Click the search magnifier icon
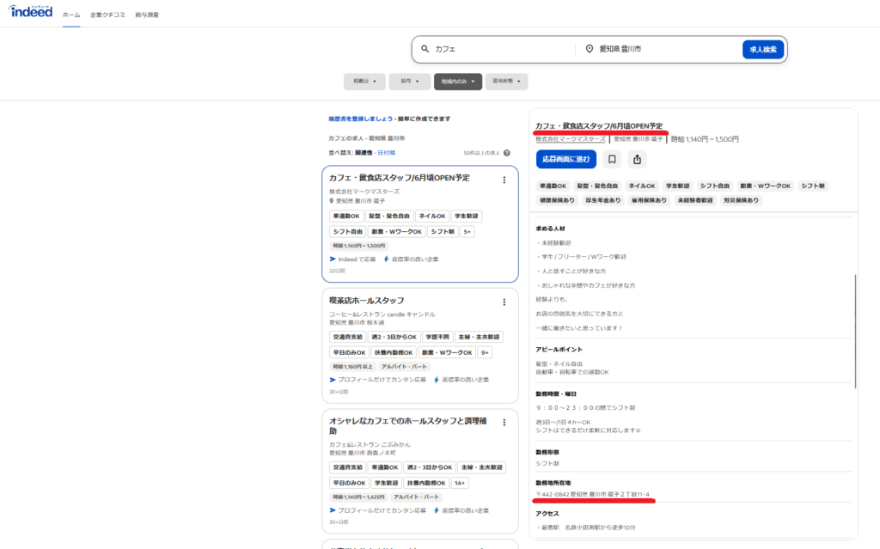 (425, 49)
